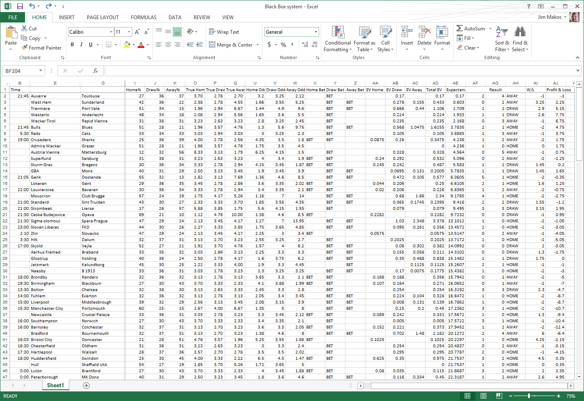Toggle bold formatting
The width and height of the screenshot is (584, 401).
72,44
